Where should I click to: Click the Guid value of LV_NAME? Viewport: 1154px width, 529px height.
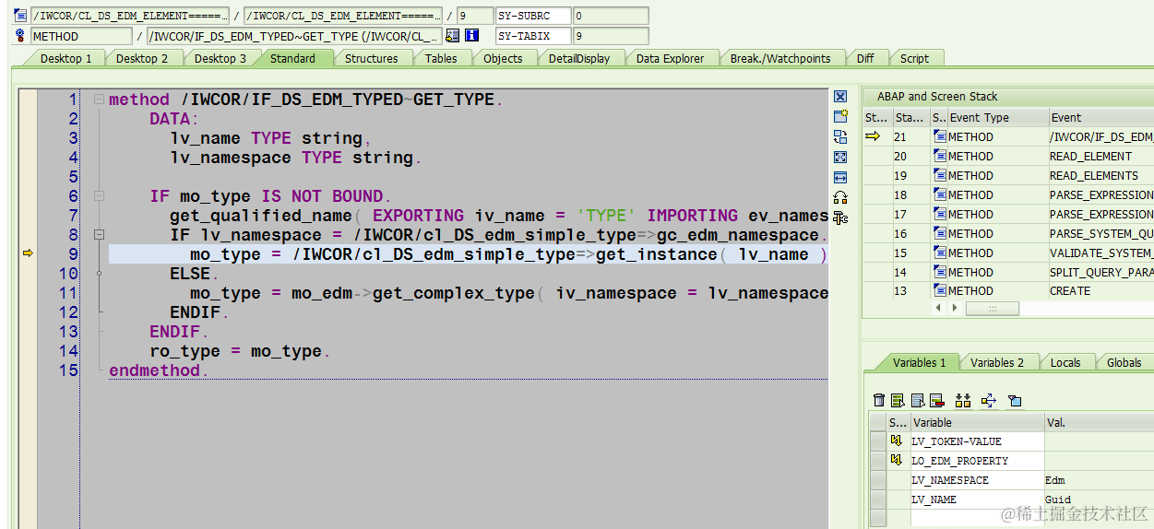tap(1058, 500)
